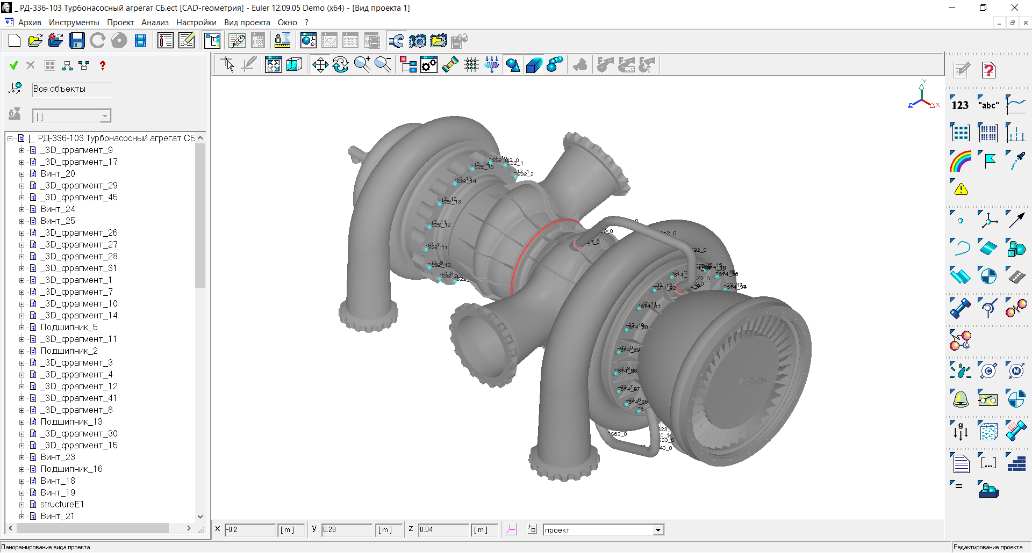
Task: Click the X coordinate input field
Action: click(x=249, y=530)
